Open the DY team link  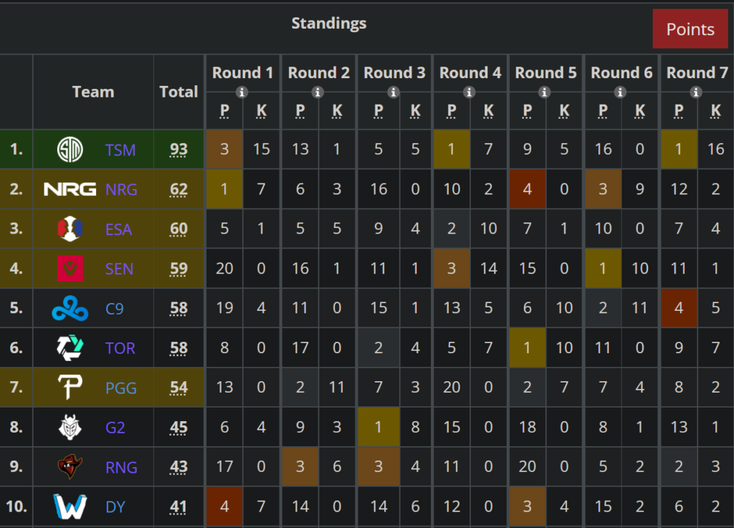(115, 507)
